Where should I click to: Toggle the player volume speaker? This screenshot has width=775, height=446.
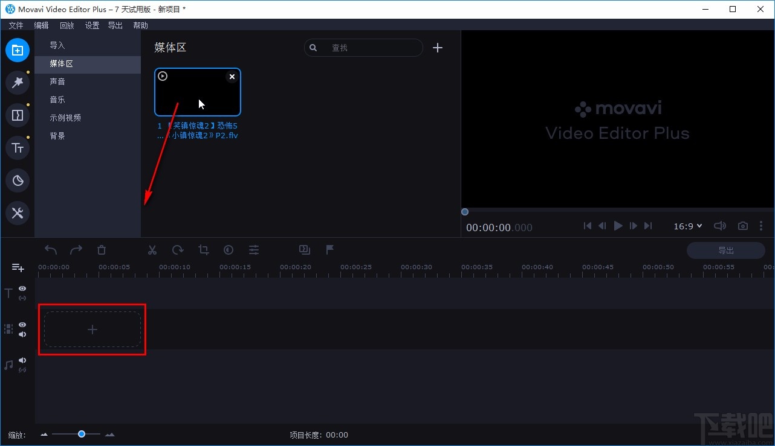point(719,226)
